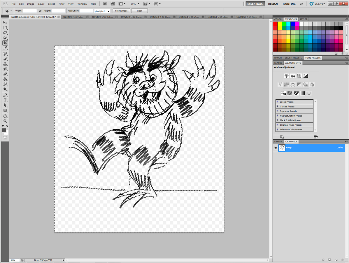Select the Crop tool in the toolbox
Image resolution: width=349 pixels, height=263 pixels.
pyautogui.click(x=5, y=43)
